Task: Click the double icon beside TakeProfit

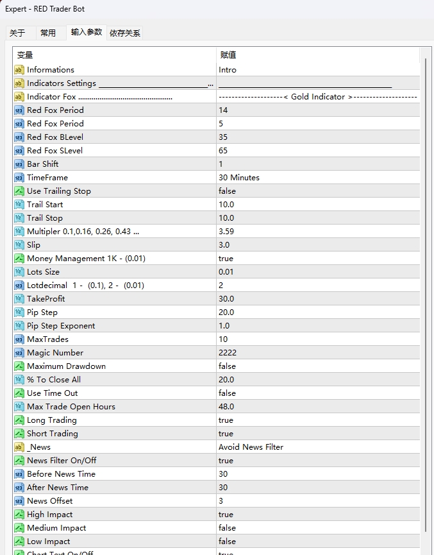Action: click(x=19, y=299)
